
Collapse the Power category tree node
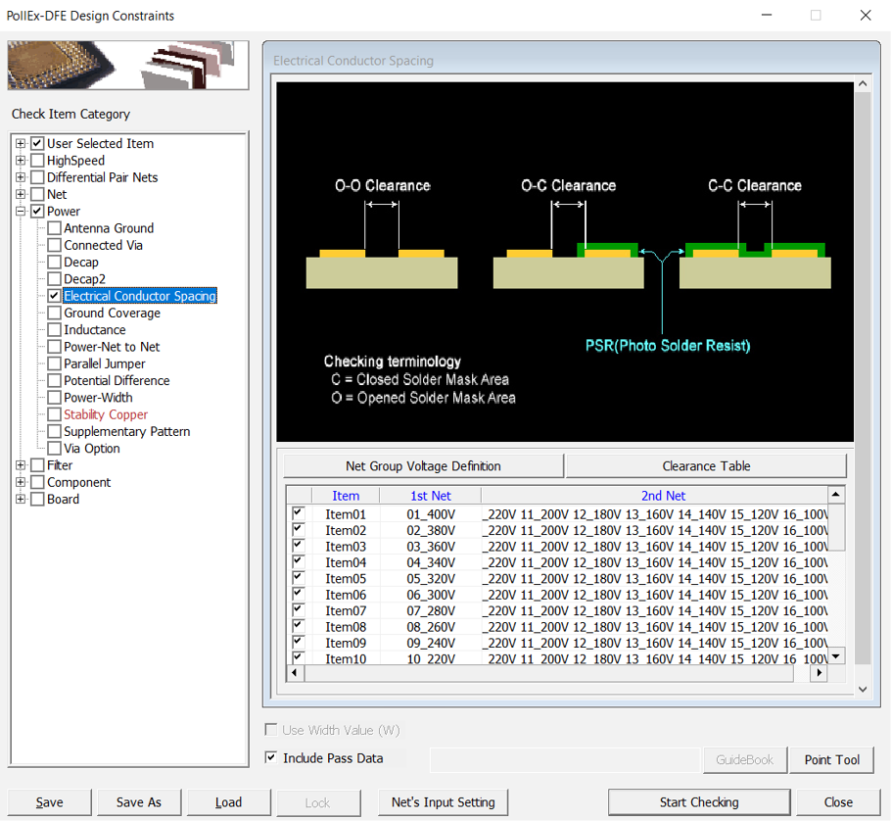[x=21, y=212]
